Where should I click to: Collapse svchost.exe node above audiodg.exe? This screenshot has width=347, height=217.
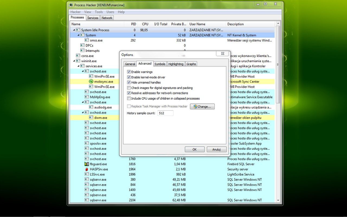pos(83,102)
